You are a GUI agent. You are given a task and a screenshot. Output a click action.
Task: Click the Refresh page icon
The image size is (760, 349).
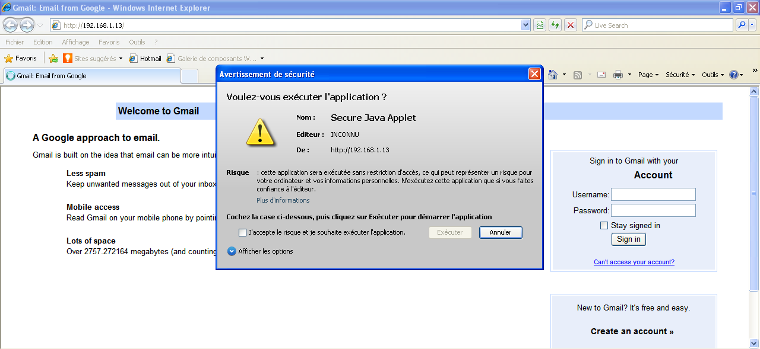point(555,25)
